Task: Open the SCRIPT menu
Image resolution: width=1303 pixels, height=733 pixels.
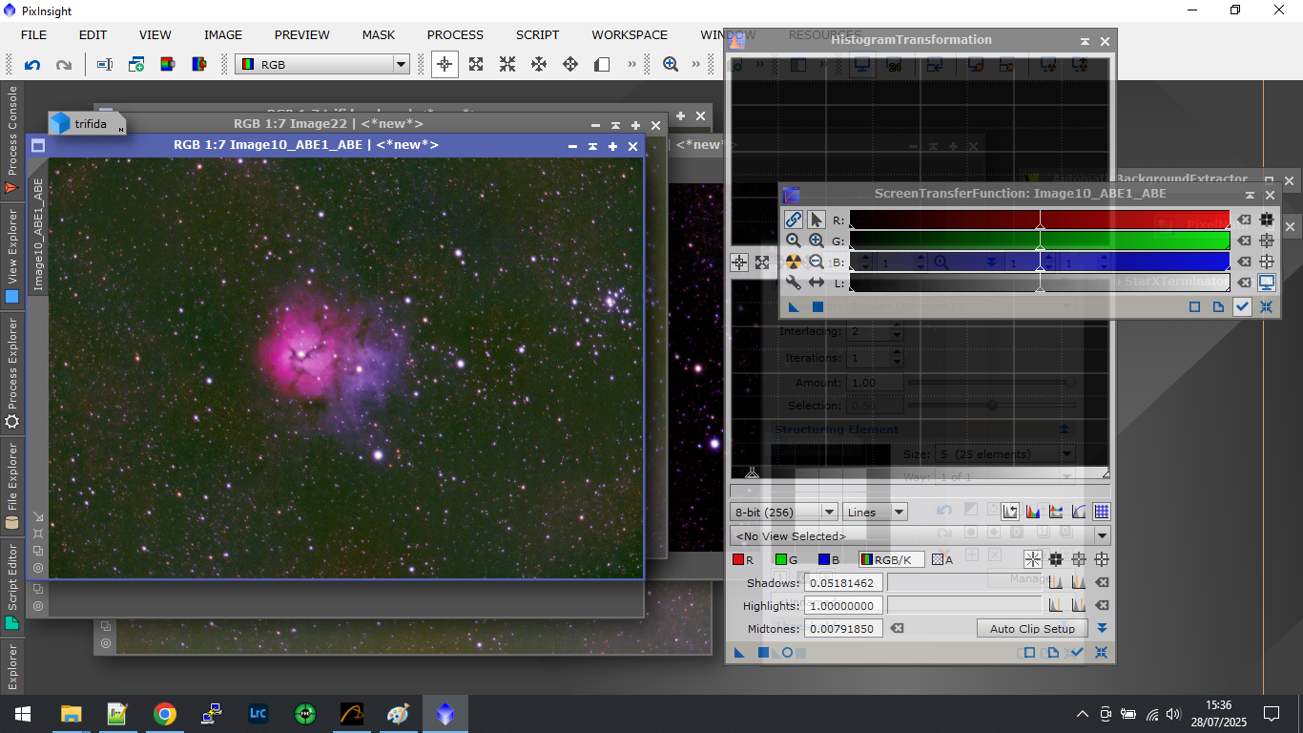Action: coord(538,34)
